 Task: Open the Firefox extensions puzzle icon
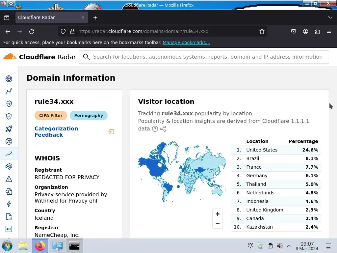point(317,31)
